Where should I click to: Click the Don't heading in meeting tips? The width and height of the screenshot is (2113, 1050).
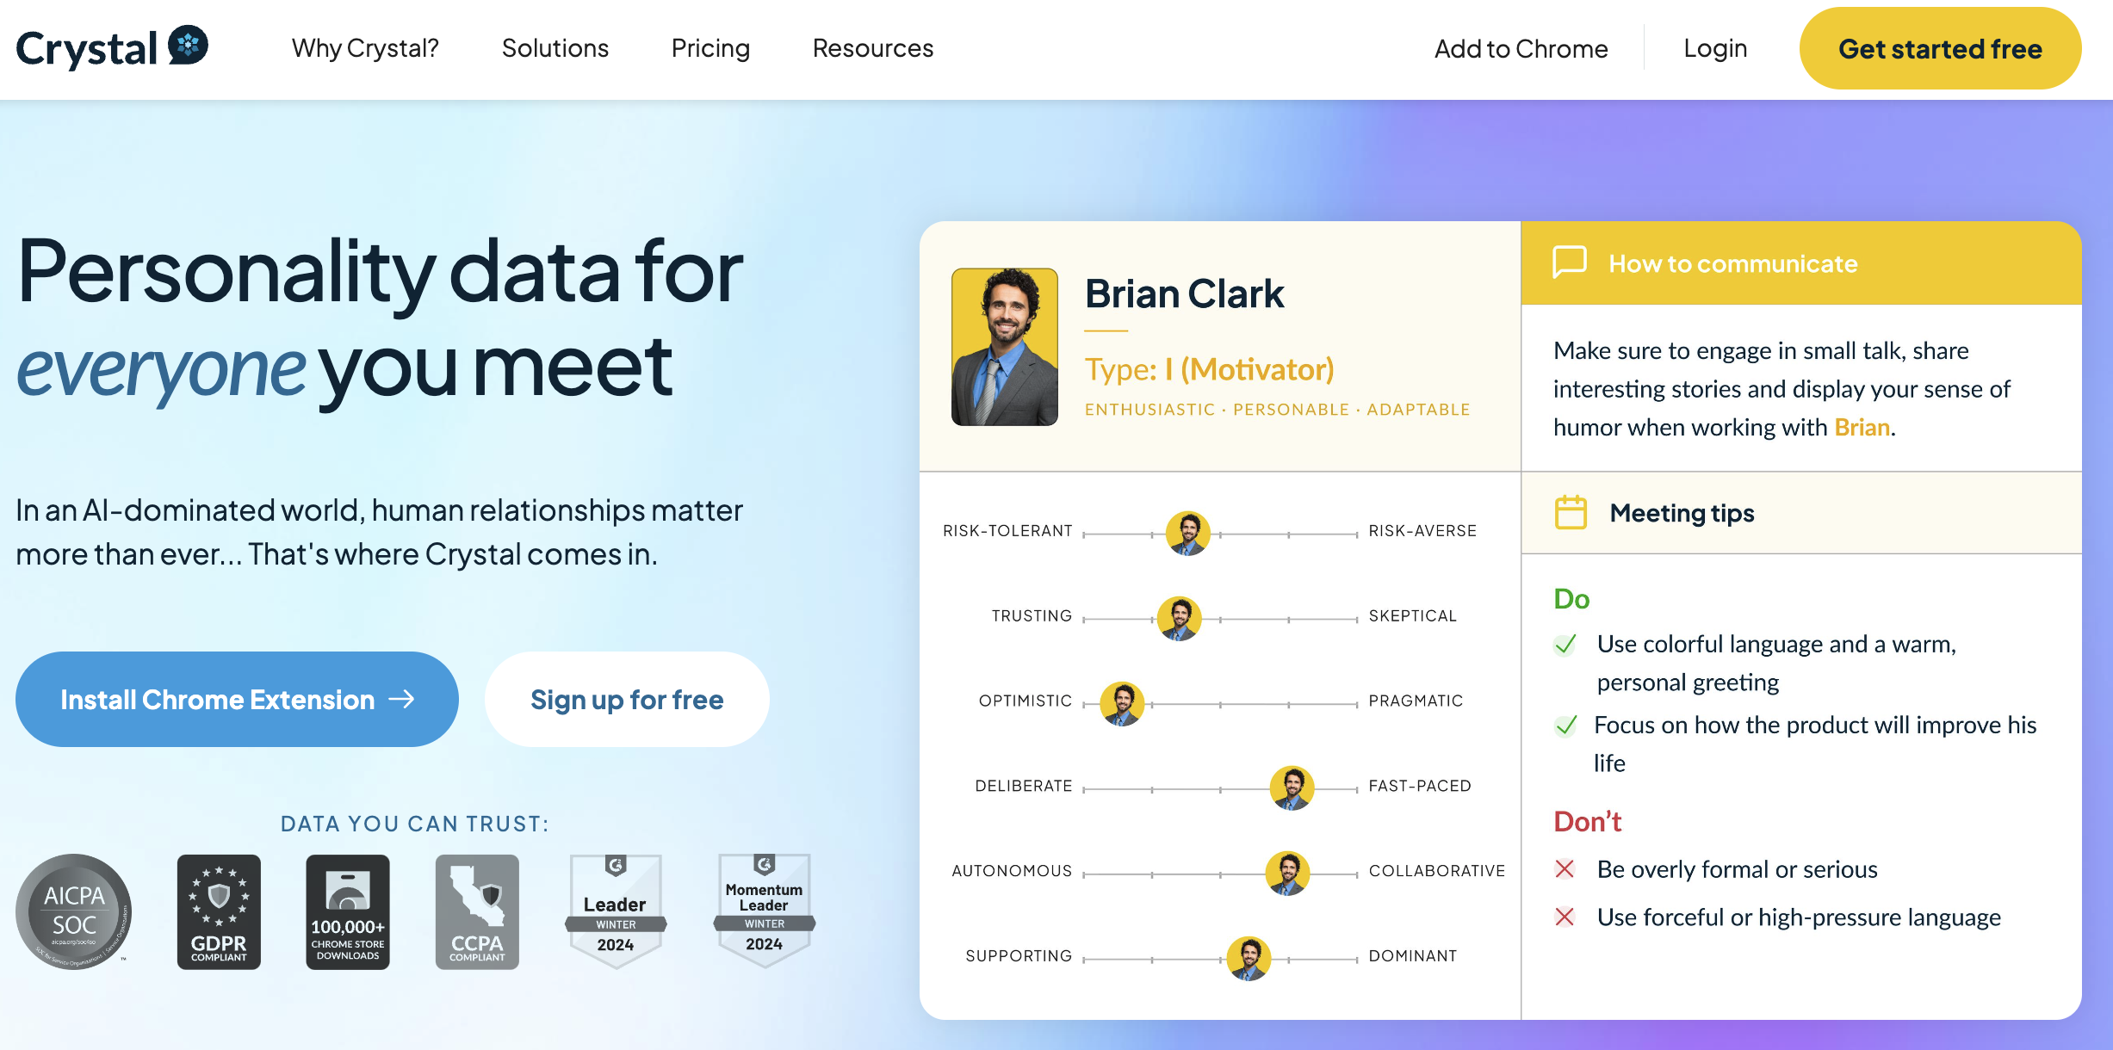1588,822
